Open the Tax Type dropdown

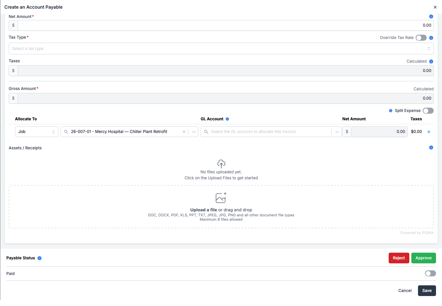221,49
